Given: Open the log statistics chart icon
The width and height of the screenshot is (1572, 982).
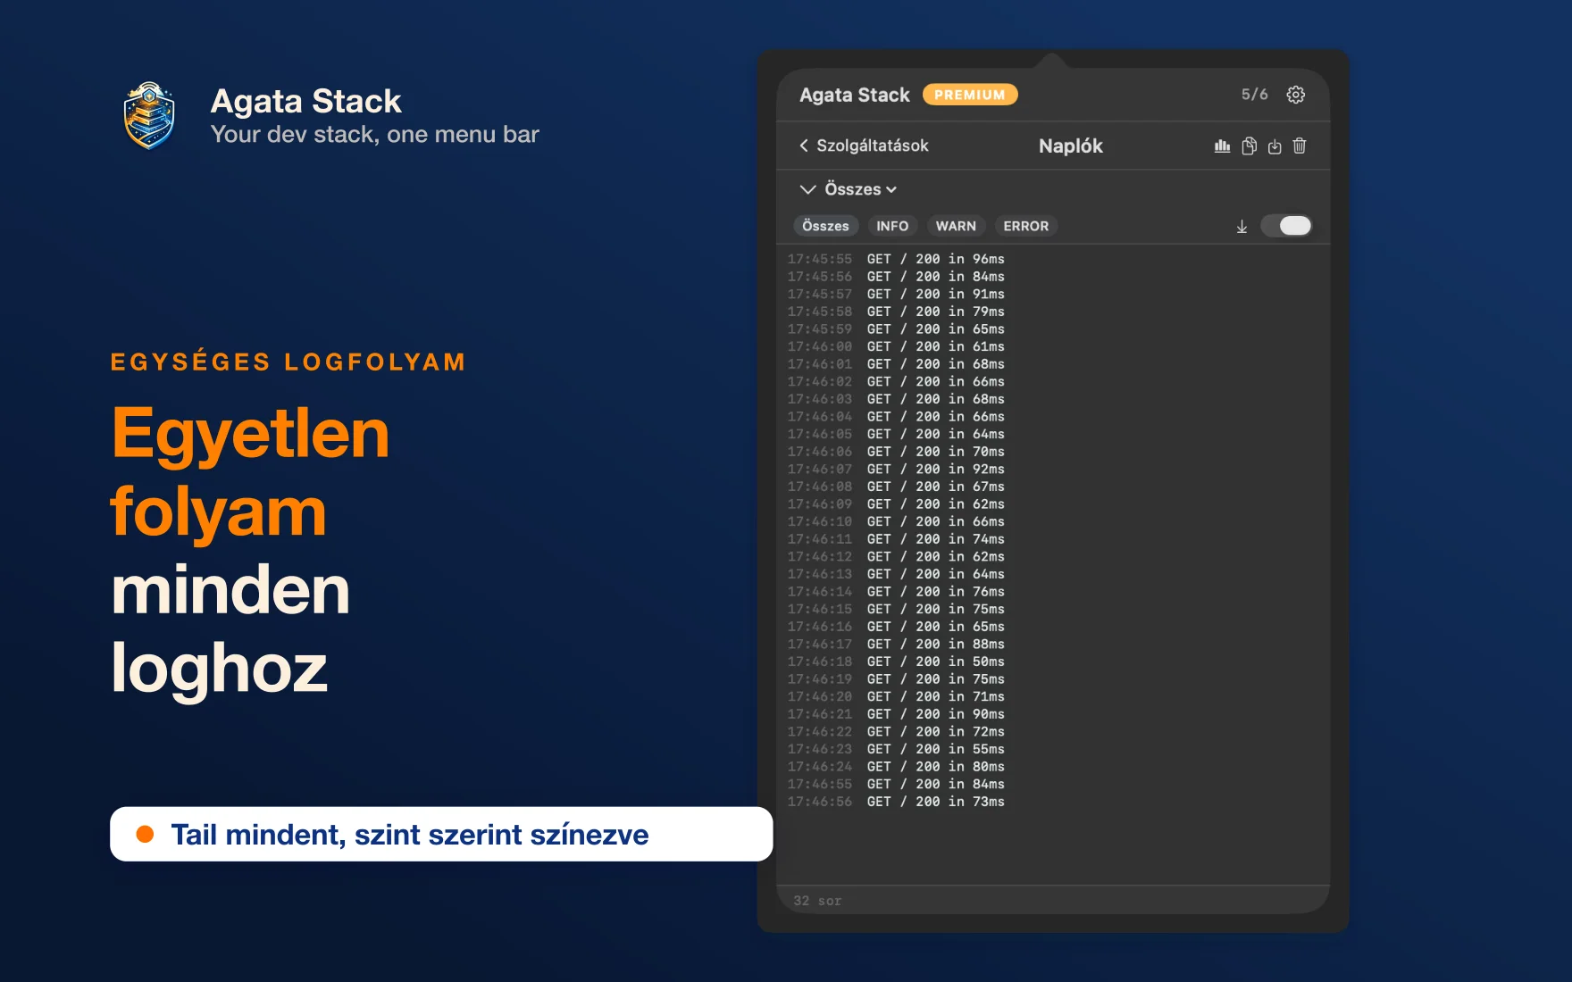Looking at the screenshot, I should click(x=1222, y=146).
